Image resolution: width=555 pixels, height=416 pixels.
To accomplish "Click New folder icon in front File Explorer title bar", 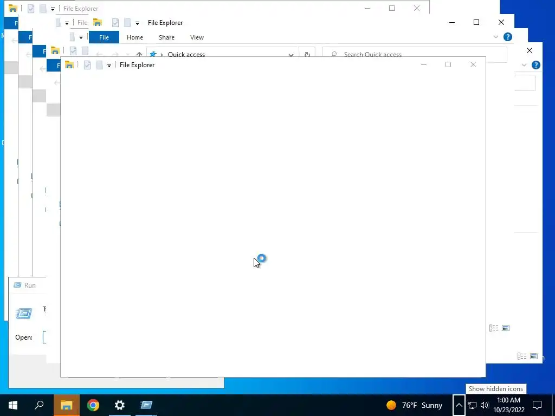I will coord(100,65).
